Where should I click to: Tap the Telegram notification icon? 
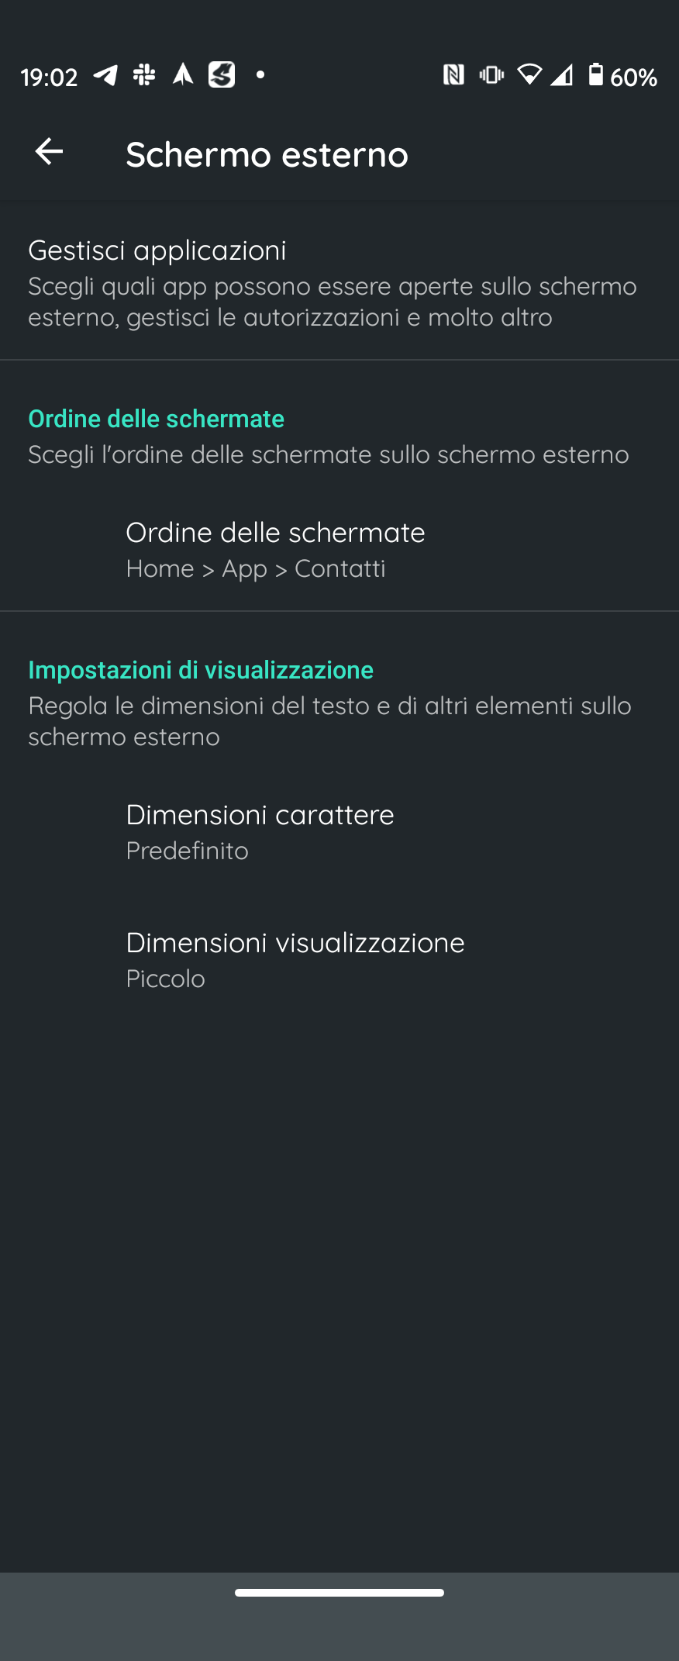click(105, 75)
